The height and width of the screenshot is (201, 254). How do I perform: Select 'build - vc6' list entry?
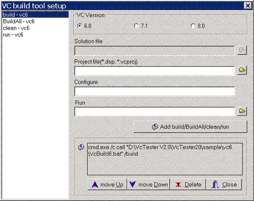tap(35, 15)
